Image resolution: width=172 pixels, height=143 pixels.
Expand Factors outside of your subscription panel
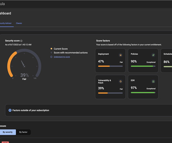point(89,110)
